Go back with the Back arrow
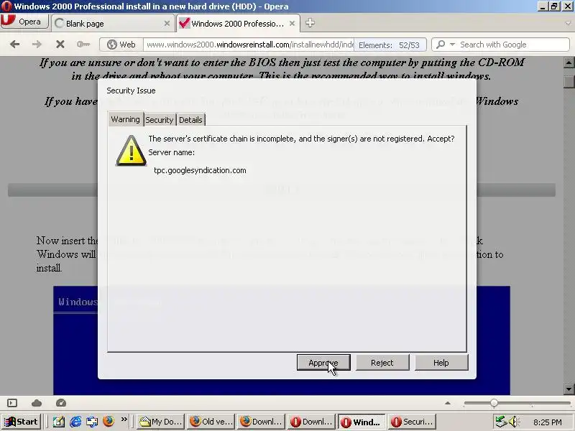The height and width of the screenshot is (431, 575). point(14,45)
